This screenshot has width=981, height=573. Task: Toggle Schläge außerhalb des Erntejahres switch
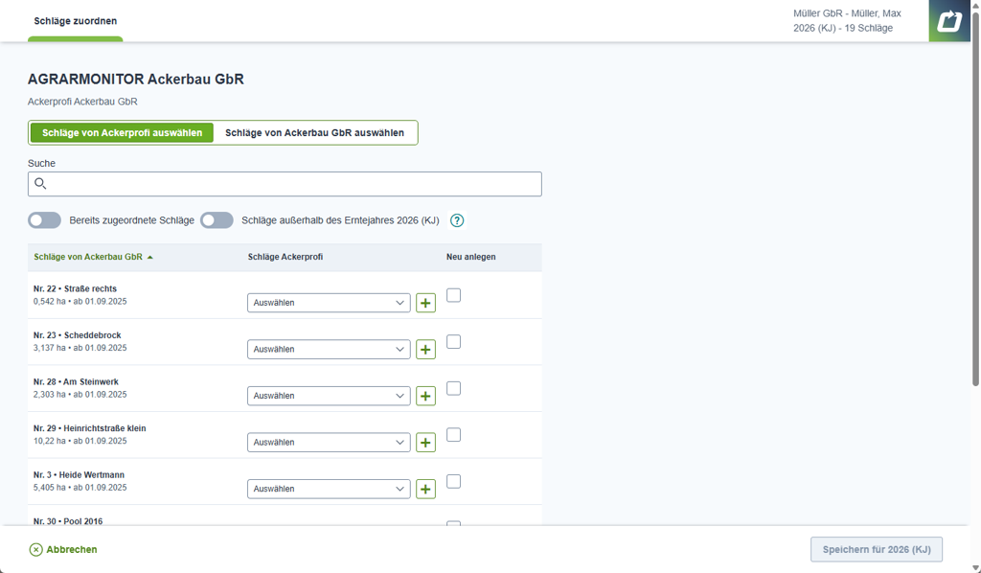tap(217, 220)
